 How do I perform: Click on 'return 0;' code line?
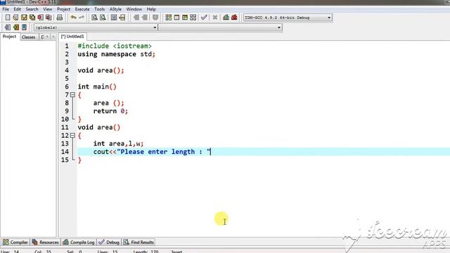(x=110, y=111)
